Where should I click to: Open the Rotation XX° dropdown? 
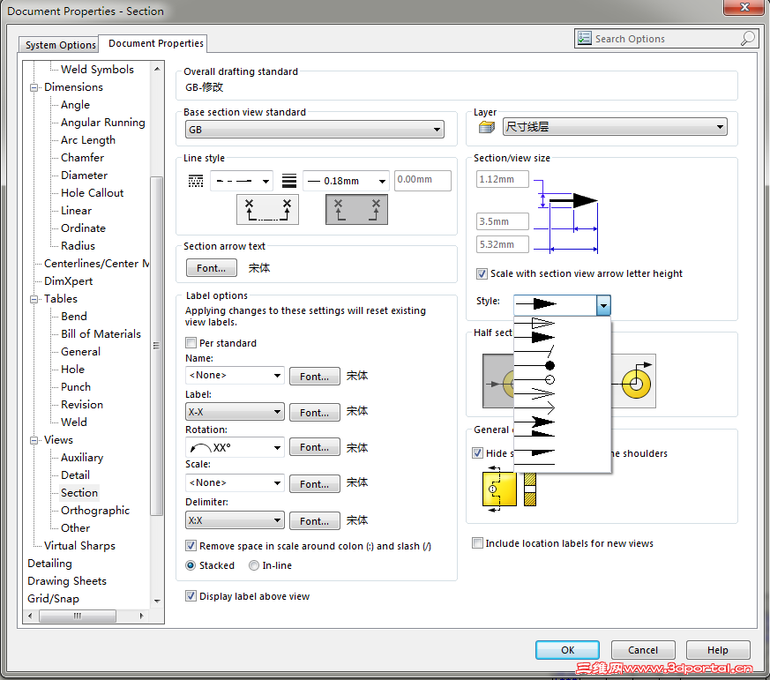click(x=235, y=447)
